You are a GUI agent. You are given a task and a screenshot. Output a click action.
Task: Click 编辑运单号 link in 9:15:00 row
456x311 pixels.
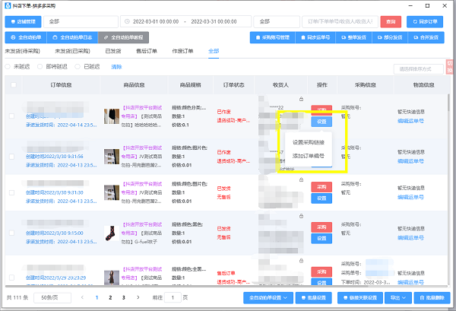pos(410,238)
